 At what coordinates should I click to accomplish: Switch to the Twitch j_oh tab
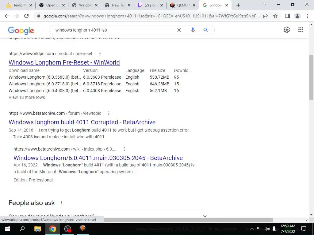pyautogui.click(x=150, y=5)
